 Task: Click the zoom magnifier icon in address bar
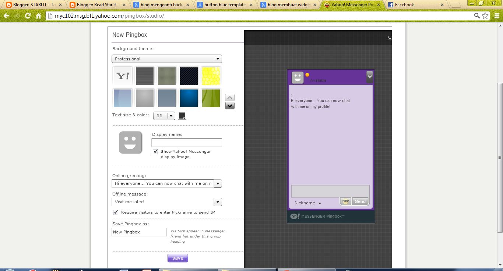coord(477,16)
